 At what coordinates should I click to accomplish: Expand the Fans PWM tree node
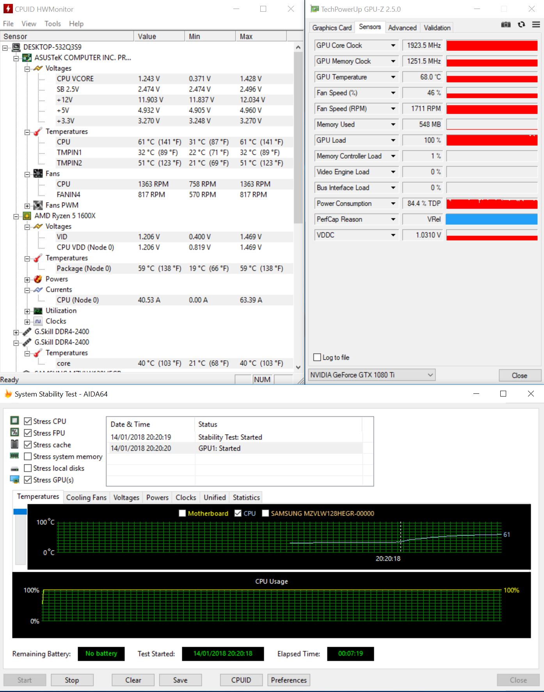coord(27,206)
